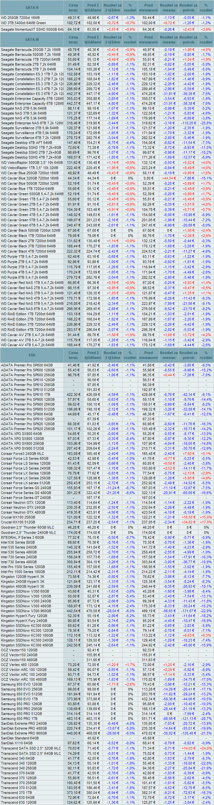Select SanDisk Extreme PRO 960GB name
The image size is (214, 805).
24,734
